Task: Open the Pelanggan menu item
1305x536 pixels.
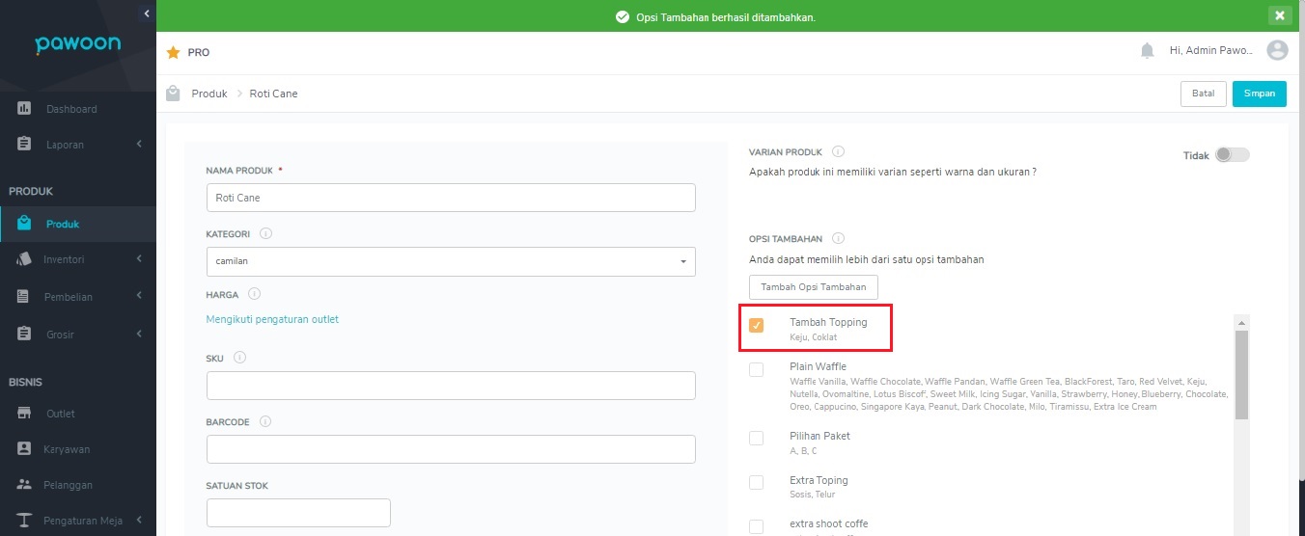Action: 68,485
